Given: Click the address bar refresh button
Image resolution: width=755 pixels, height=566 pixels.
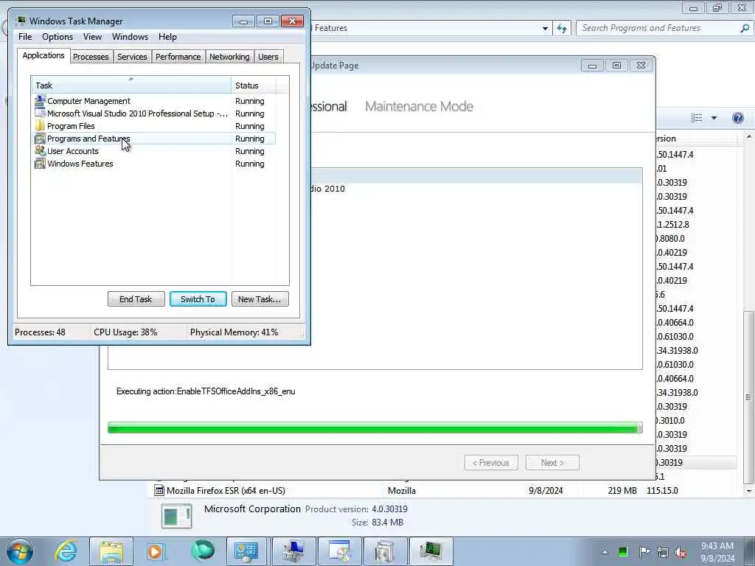Looking at the screenshot, I should [x=562, y=29].
